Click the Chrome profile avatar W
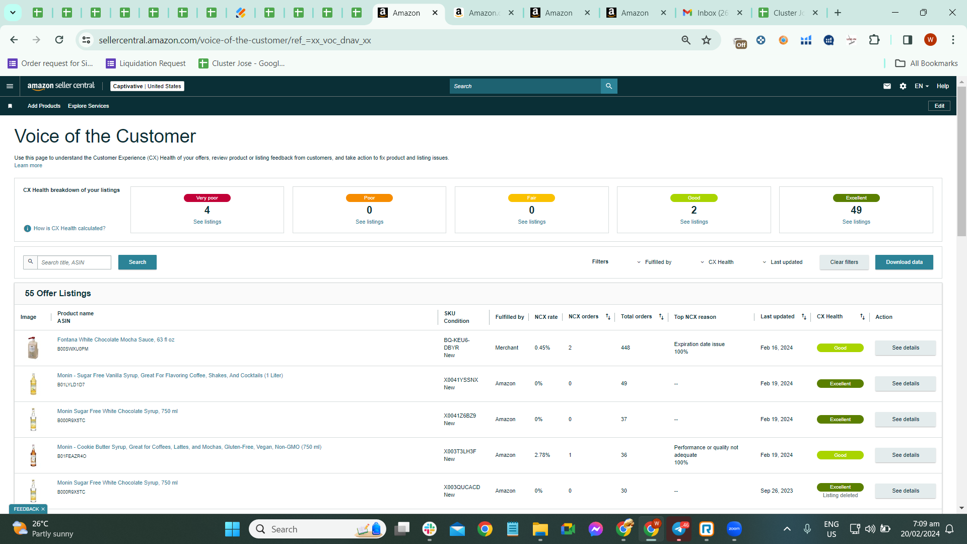967x544 pixels. pyautogui.click(x=930, y=40)
